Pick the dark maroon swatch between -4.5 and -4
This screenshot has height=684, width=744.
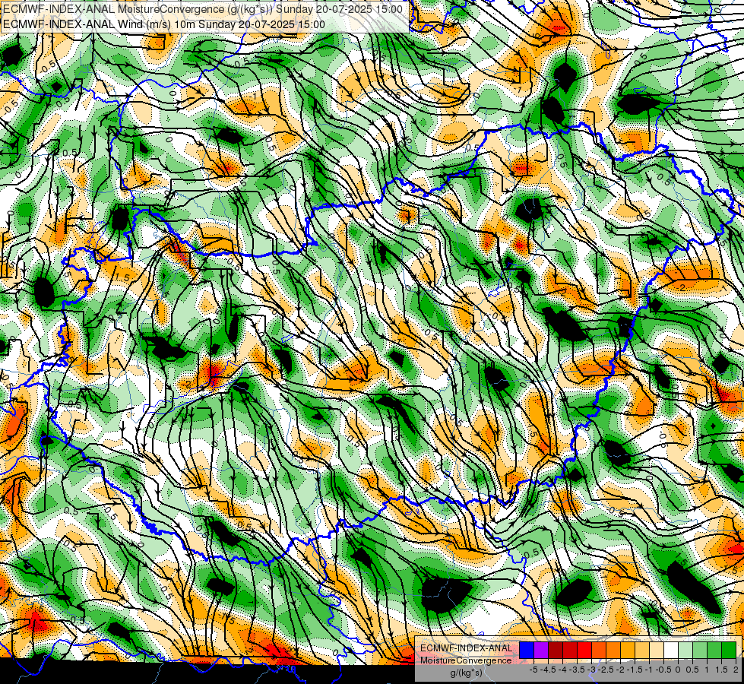(556, 650)
